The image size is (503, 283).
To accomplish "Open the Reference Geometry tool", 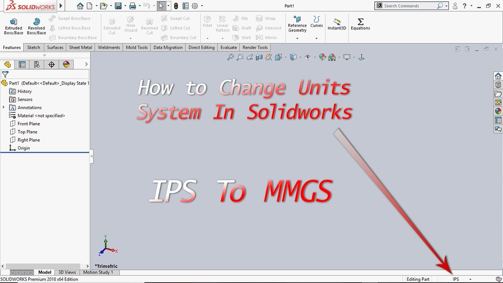I will (x=297, y=24).
